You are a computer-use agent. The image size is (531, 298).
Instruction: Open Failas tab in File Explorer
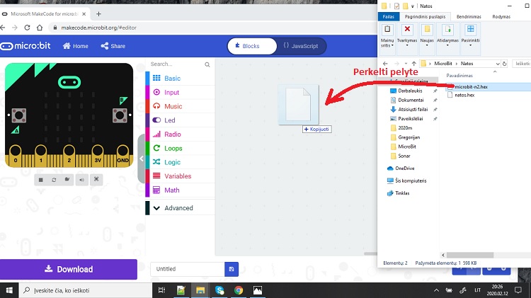[389, 16]
